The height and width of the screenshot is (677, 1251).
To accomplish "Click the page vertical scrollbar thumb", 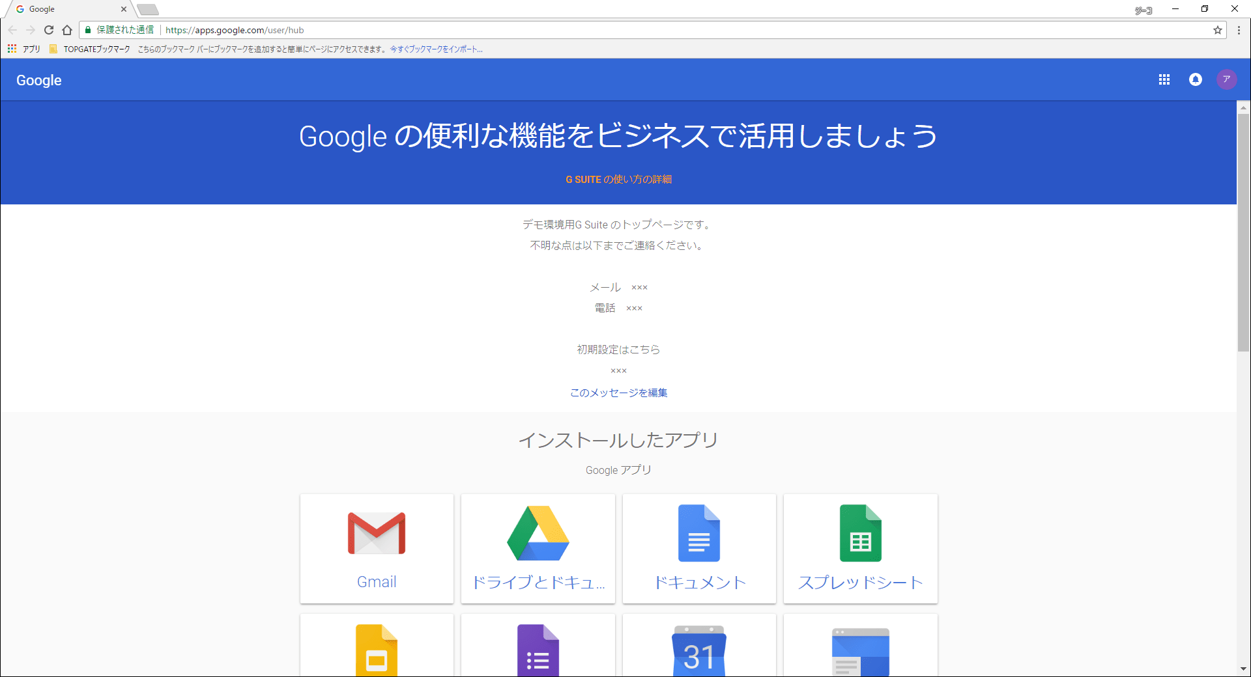I will pos(1244,232).
